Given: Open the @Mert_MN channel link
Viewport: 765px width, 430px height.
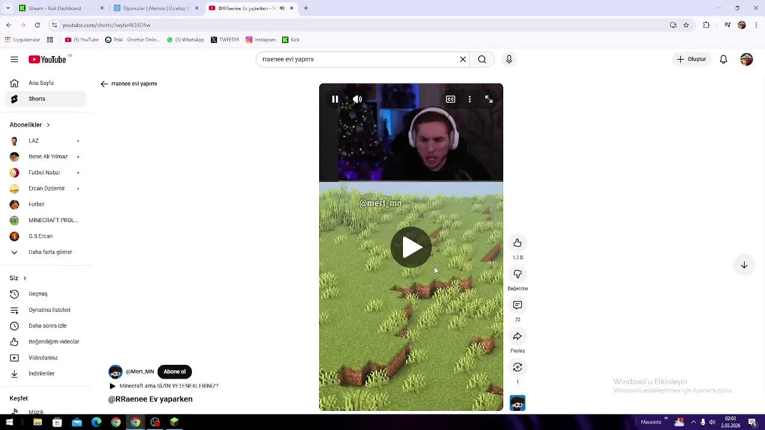Looking at the screenshot, I should tap(140, 371).
